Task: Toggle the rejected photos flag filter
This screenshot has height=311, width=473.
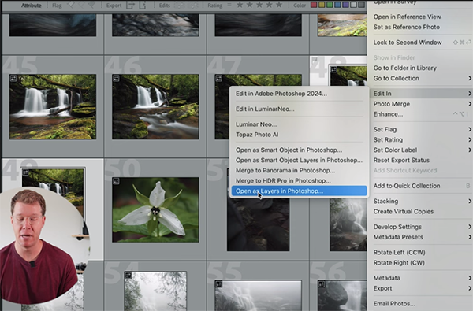Action: (91, 5)
